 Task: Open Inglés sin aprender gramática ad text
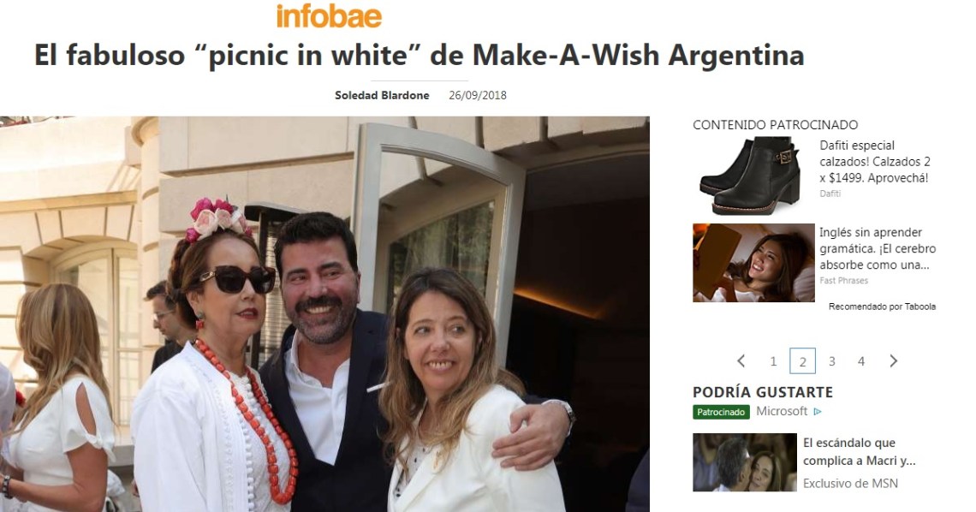pos(878,248)
